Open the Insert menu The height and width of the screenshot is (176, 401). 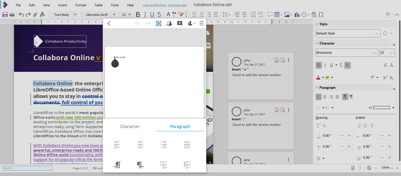pyautogui.click(x=63, y=5)
